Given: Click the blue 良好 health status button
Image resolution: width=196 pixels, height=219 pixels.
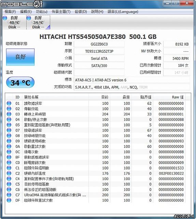Looking at the screenshot, I should [x=20, y=57].
